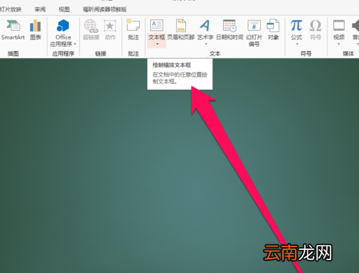This screenshot has width=359, height=273.
Task: Insert a 视频 video
Action: [339, 29]
